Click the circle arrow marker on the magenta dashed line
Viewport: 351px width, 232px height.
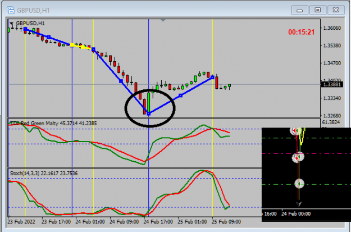pos(298,157)
